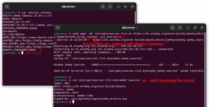Click UBUNTU_CODENAME=jammy line

[x=19, y=50]
